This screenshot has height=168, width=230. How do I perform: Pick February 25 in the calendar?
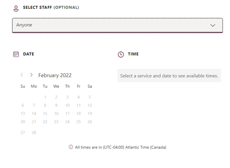coord(78,122)
